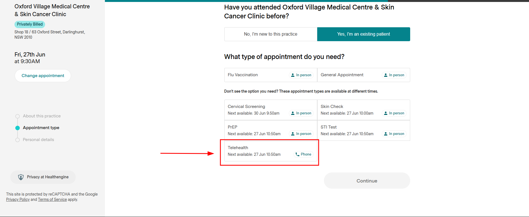Click person icon on STI Test
This screenshot has width=529, height=217.
point(386,134)
